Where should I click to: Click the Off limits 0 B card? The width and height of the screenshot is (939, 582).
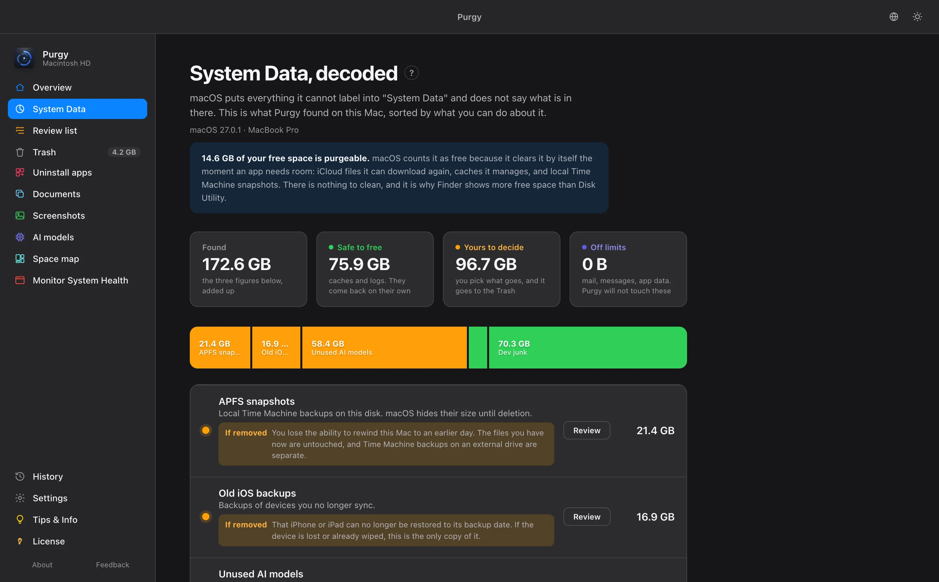[x=628, y=269]
